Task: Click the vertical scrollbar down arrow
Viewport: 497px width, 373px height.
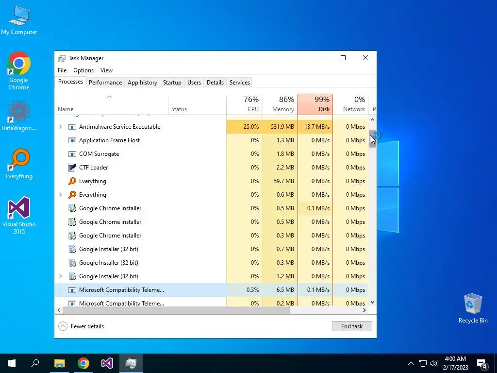Action: pos(372,302)
